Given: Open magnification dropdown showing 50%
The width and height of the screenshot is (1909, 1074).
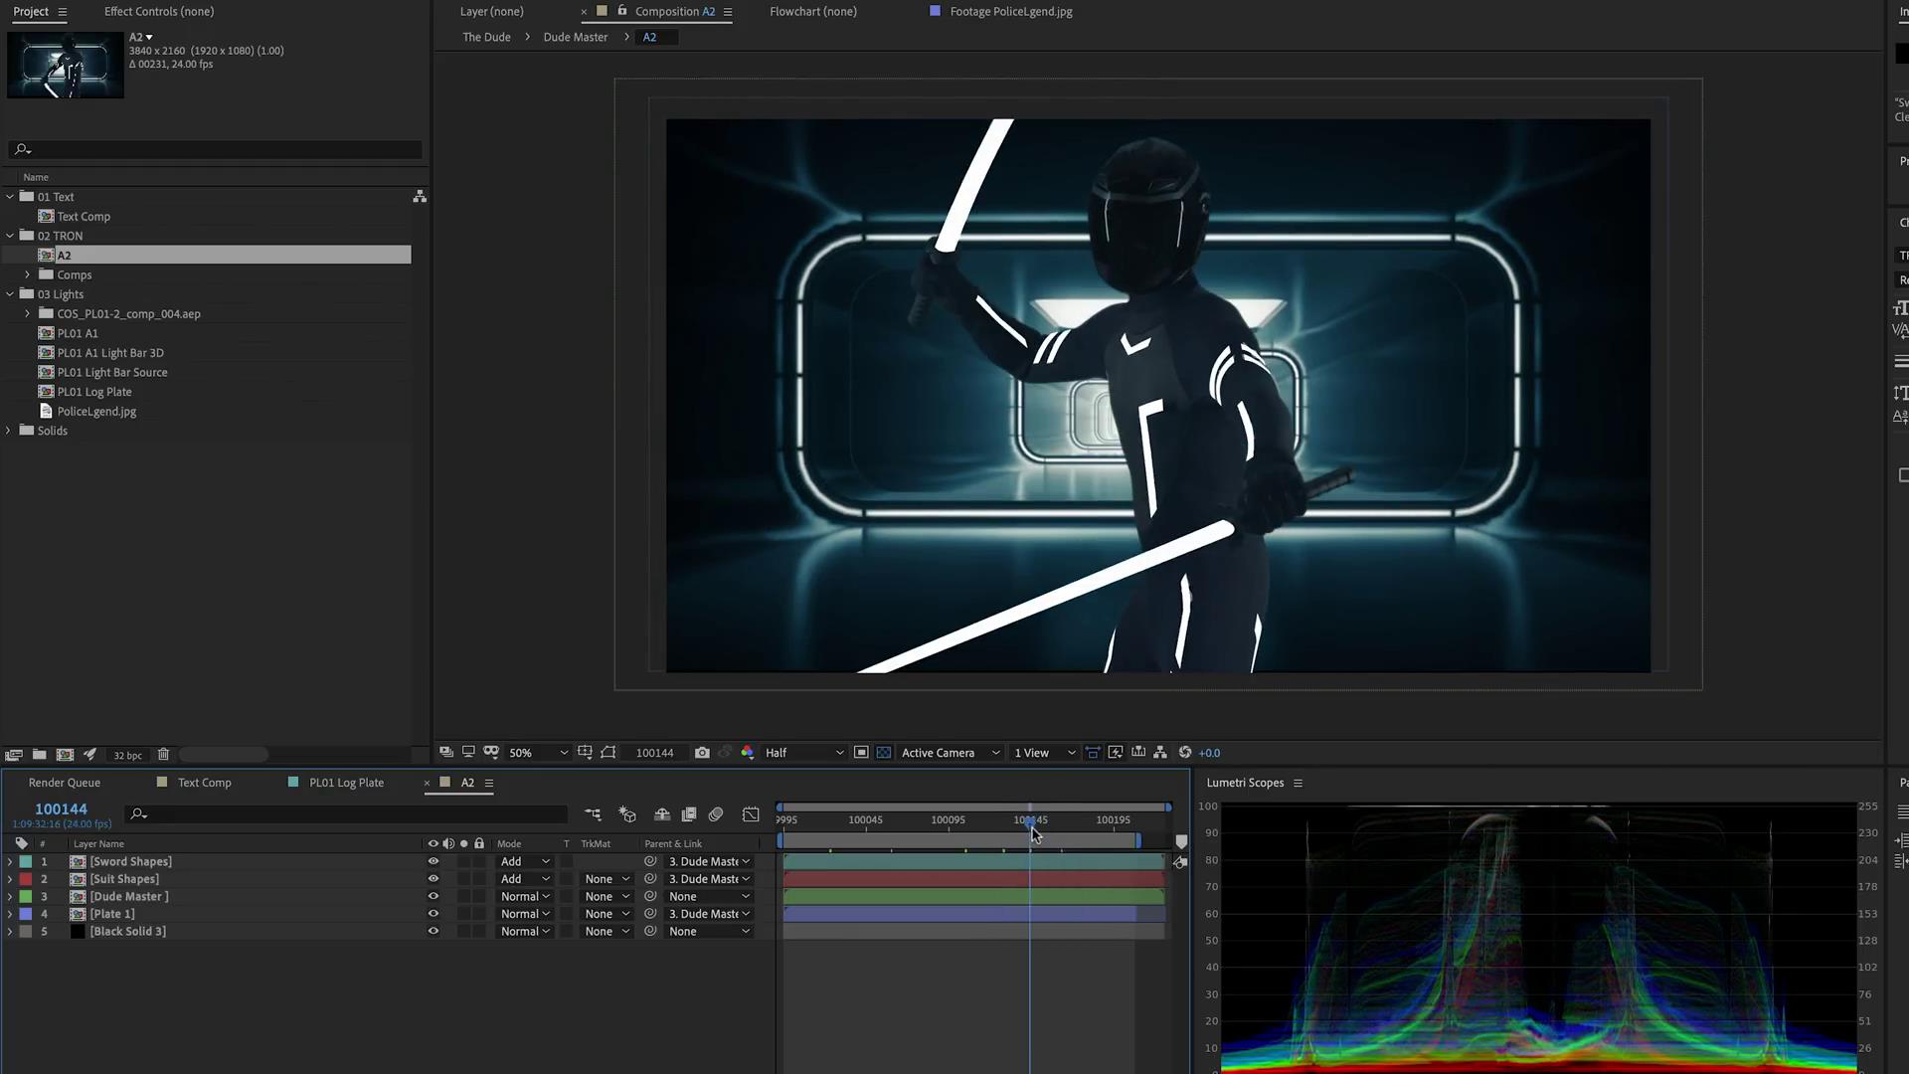Looking at the screenshot, I should 538,753.
